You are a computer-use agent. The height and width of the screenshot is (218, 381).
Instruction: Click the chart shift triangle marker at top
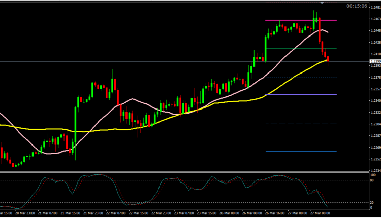click(321, 3)
